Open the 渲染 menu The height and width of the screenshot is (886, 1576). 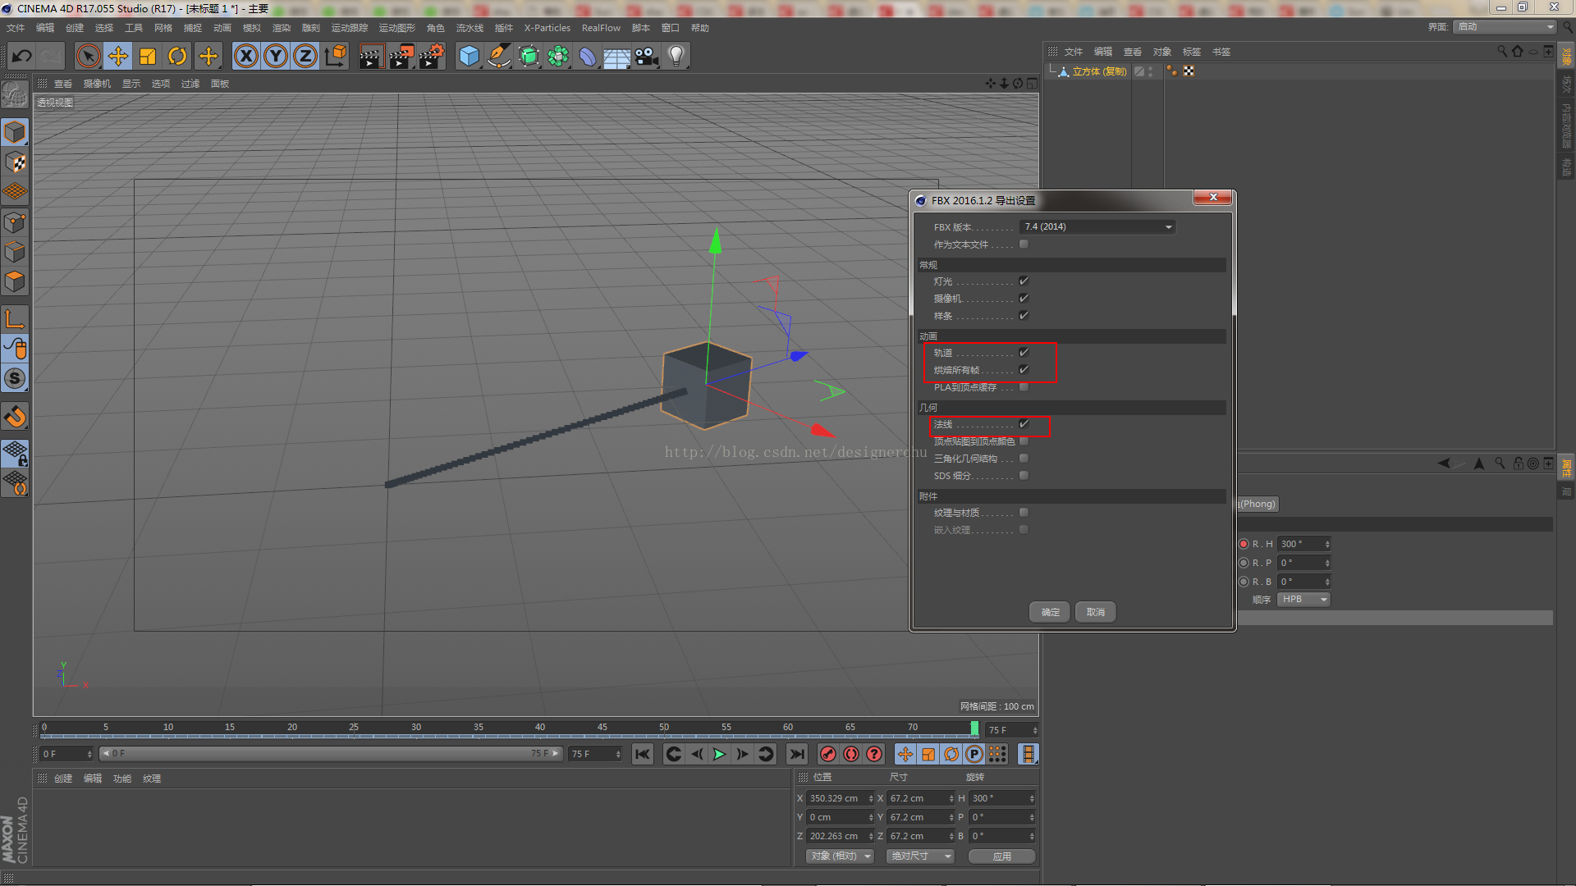pyautogui.click(x=282, y=28)
